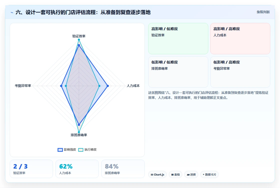Click the blue 影响强度 legend color box
The height and width of the screenshot is (188, 280).
tap(60, 150)
